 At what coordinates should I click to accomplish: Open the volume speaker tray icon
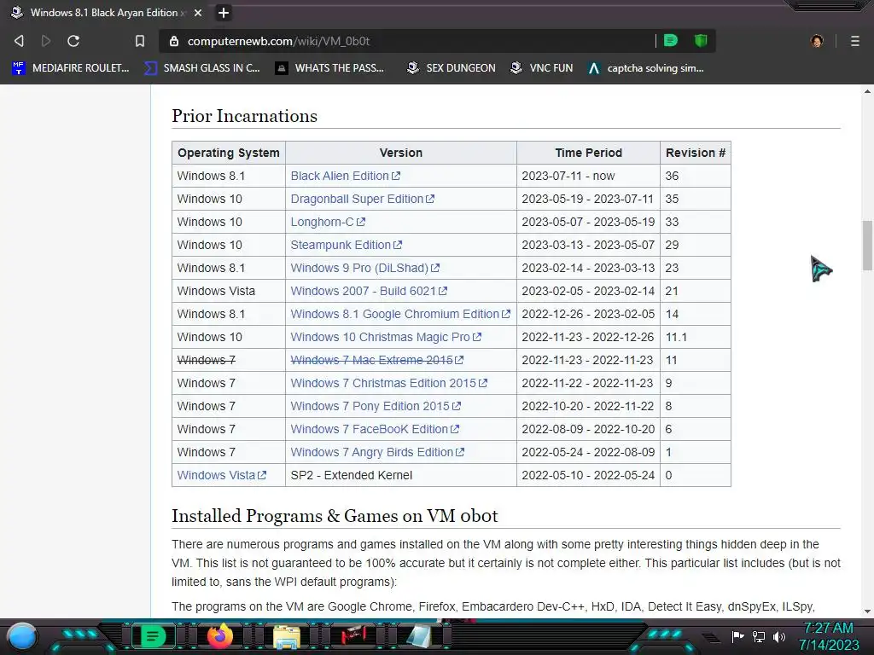point(779,636)
